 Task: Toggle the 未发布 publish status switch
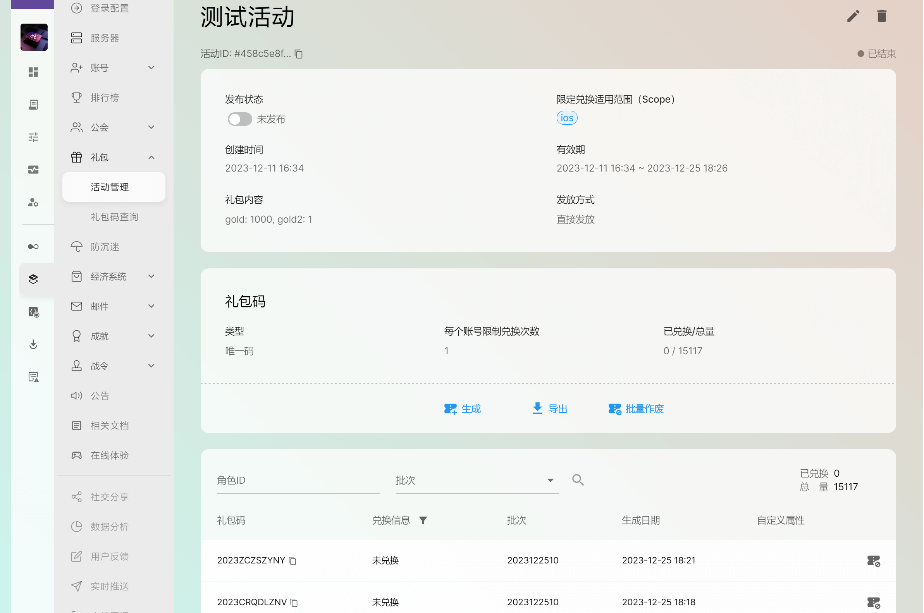tap(240, 119)
